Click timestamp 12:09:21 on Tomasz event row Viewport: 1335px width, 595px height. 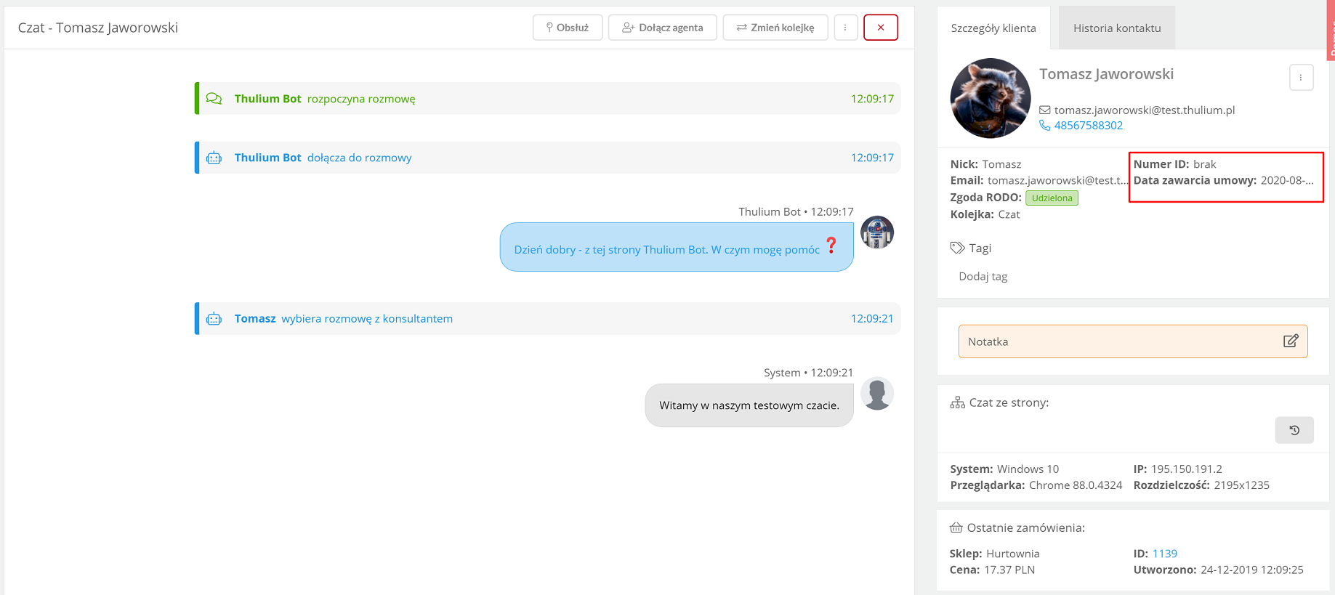(871, 319)
